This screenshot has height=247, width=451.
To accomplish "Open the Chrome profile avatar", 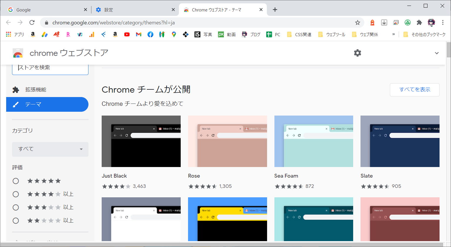I will pos(431,23).
